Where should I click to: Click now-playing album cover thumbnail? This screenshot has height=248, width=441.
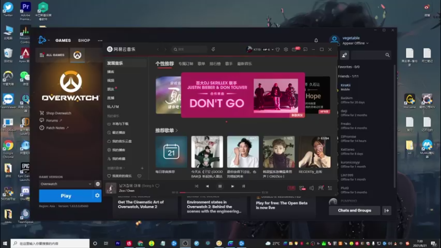click(111, 188)
